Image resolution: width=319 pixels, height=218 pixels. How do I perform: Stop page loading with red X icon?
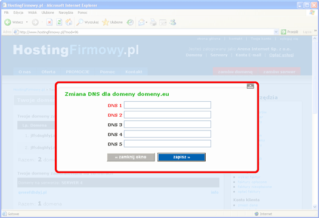[49, 22]
